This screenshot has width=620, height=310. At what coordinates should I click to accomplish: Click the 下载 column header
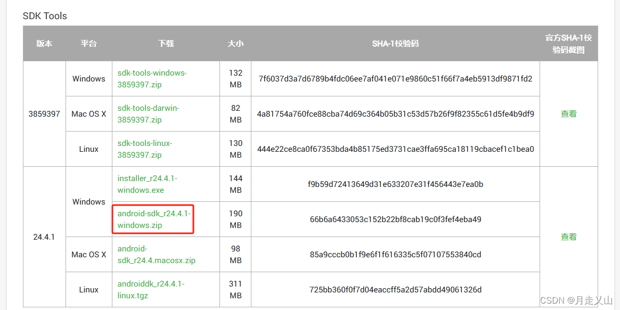(166, 44)
